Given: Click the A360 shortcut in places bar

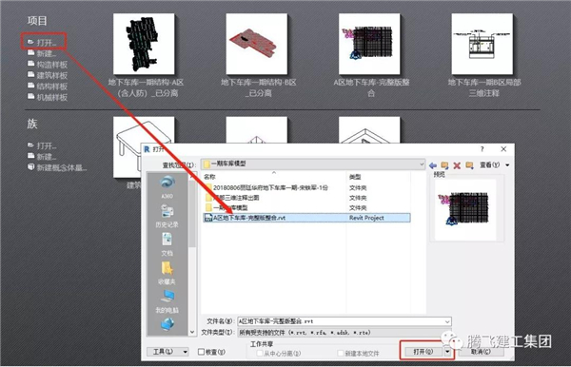Looking at the screenshot, I should pyautogui.click(x=167, y=186).
